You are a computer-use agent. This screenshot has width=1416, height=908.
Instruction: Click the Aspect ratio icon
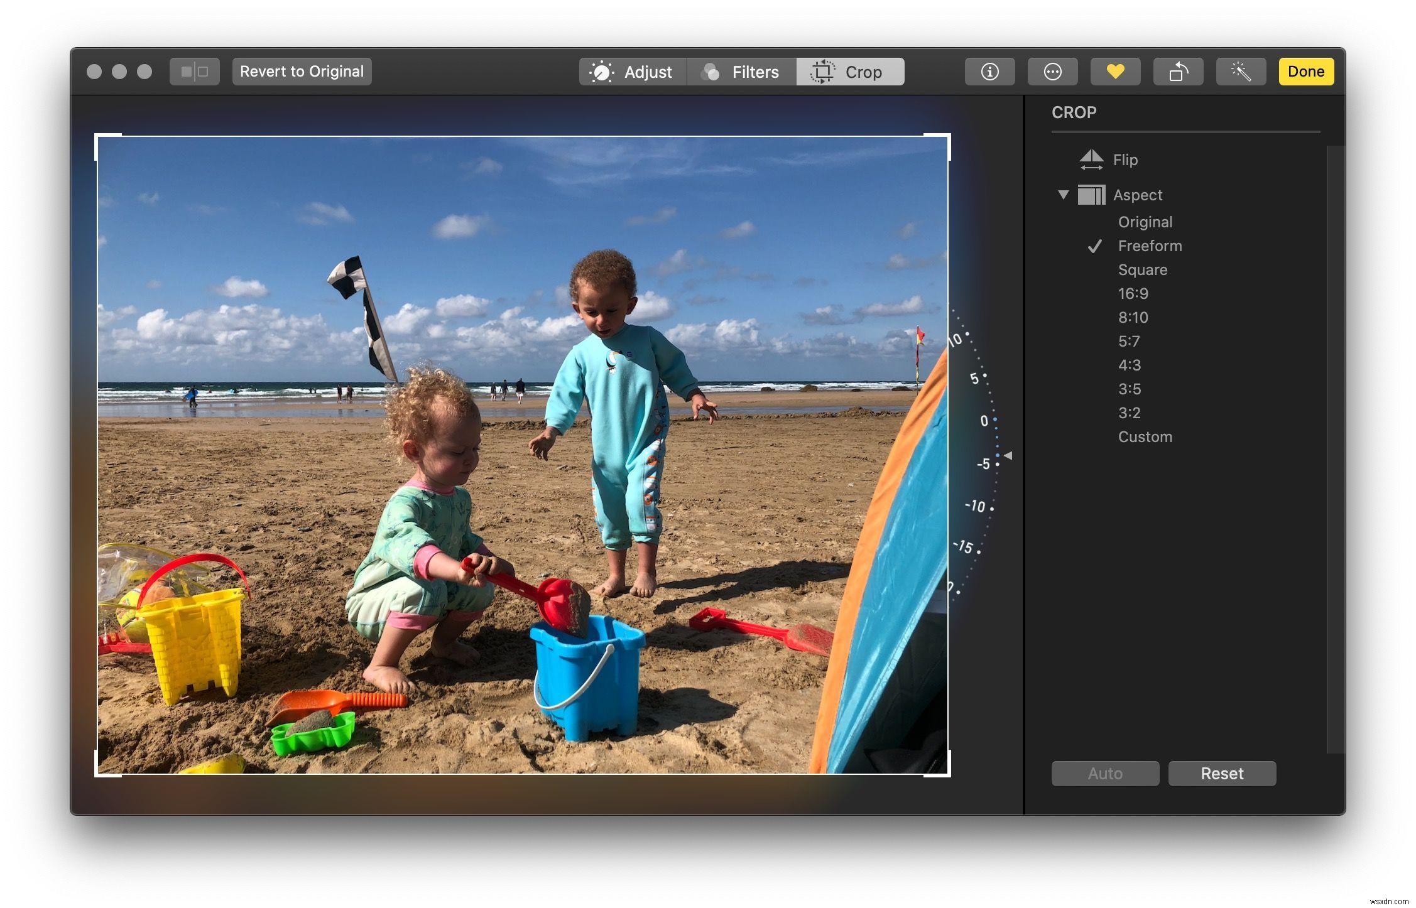pyautogui.click(x=1091, y=195)
